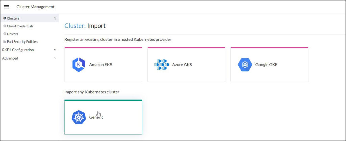The image size is (346, 141).
Task: Open Clusters in the sidebar
Action: [14, 18]
